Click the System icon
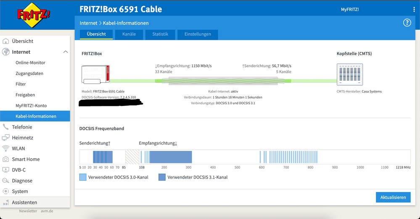420x219 pixels. [5, 191]
